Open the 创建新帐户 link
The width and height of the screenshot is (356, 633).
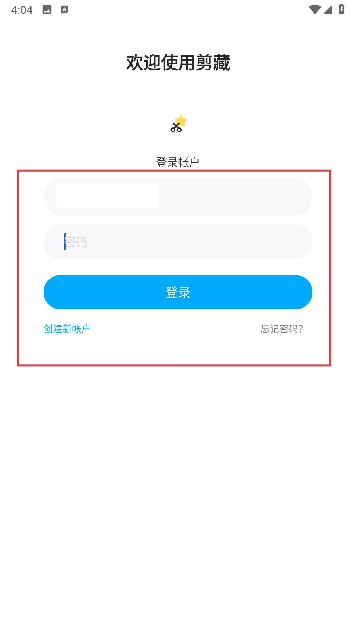(67, 329)
